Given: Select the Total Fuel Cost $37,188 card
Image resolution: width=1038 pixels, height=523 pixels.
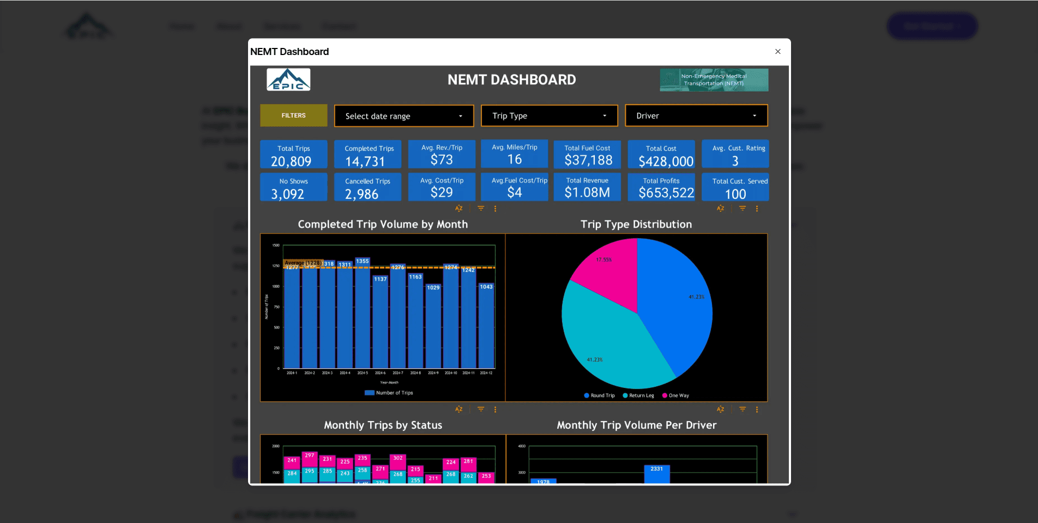Looking at the screenshot, I should point(587,155).
